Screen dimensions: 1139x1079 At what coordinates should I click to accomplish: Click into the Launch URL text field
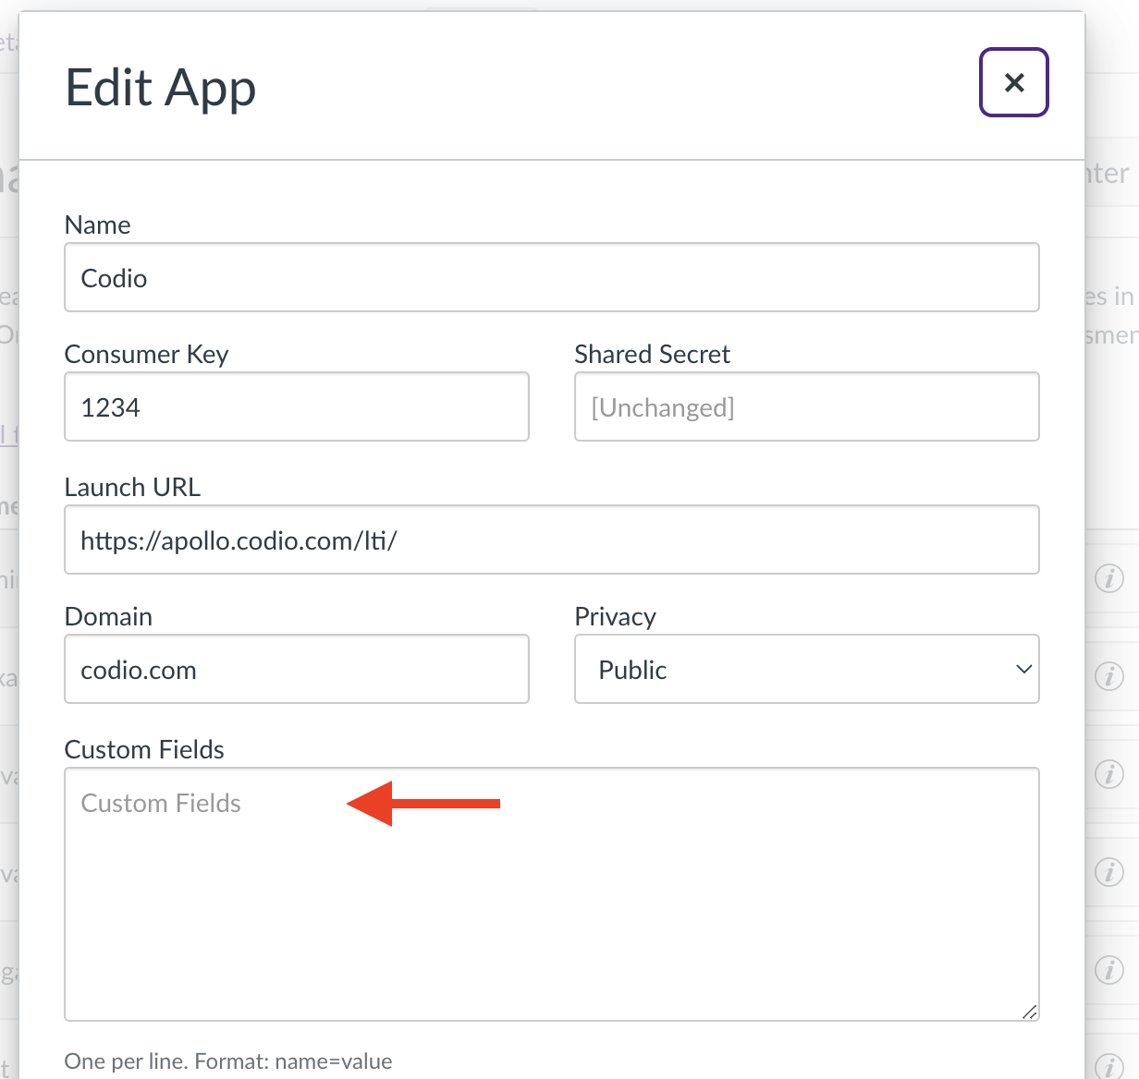[552, 539]
